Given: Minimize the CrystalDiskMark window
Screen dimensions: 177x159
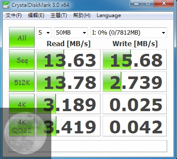Looking at the screenshot, I should pos(136,3).
